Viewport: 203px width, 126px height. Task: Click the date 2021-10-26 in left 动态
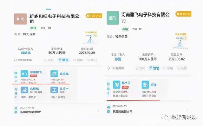pyautogui.click(x=27, y=108)
